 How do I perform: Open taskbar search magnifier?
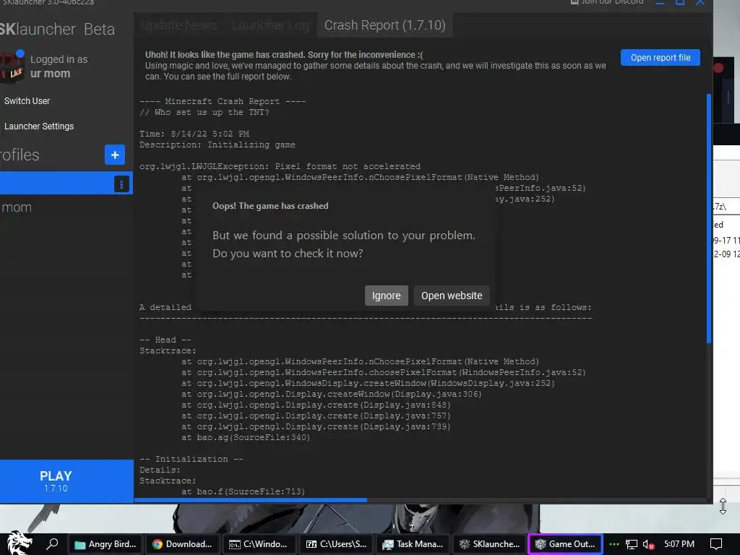52,544
